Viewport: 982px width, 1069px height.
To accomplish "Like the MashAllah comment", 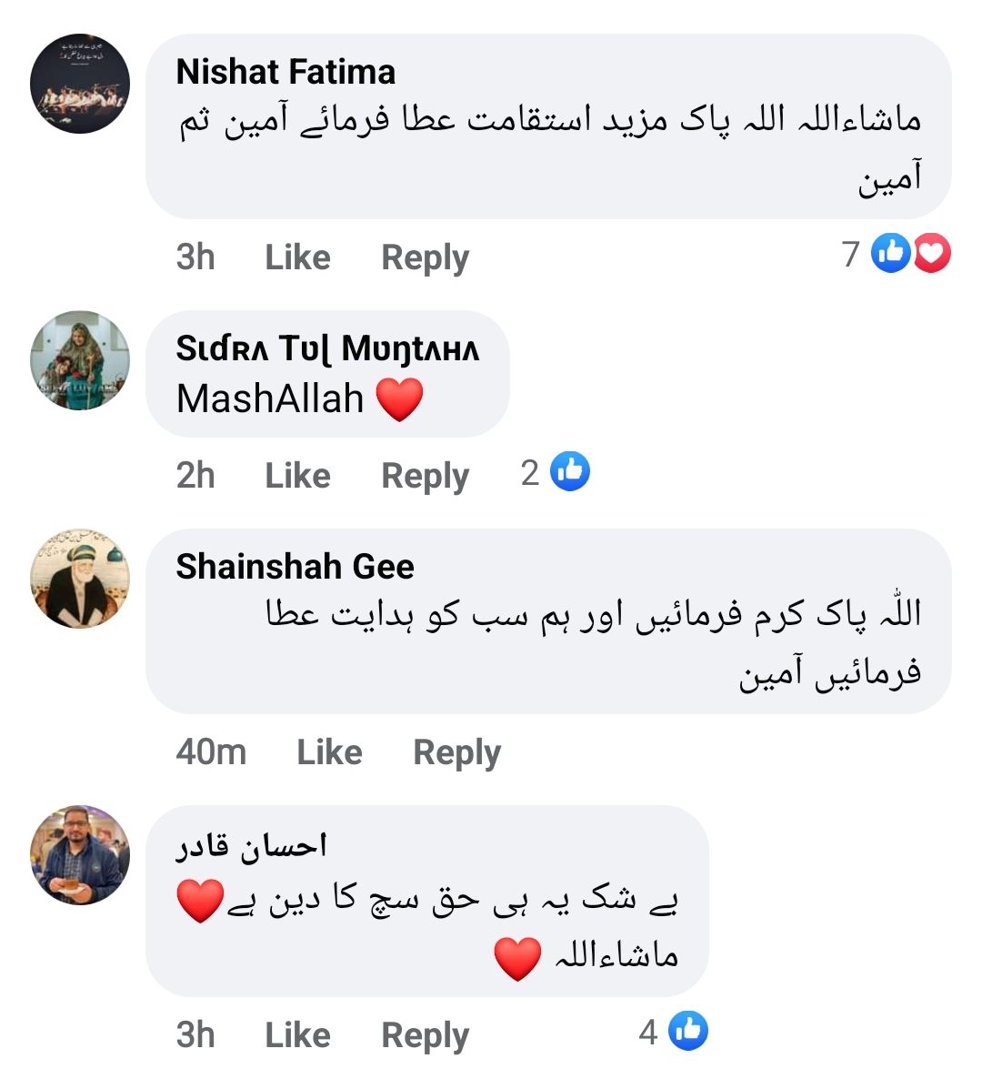I will 297,476.
